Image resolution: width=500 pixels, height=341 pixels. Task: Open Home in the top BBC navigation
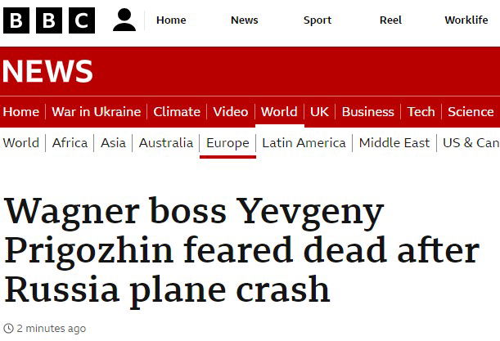171,20
